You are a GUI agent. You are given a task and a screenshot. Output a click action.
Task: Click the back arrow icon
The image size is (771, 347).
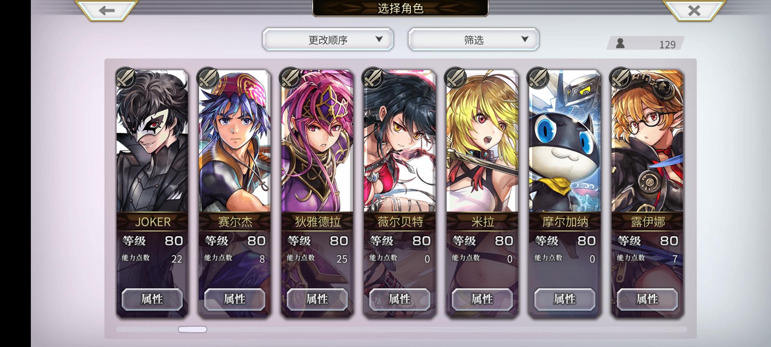click(107, 11)
